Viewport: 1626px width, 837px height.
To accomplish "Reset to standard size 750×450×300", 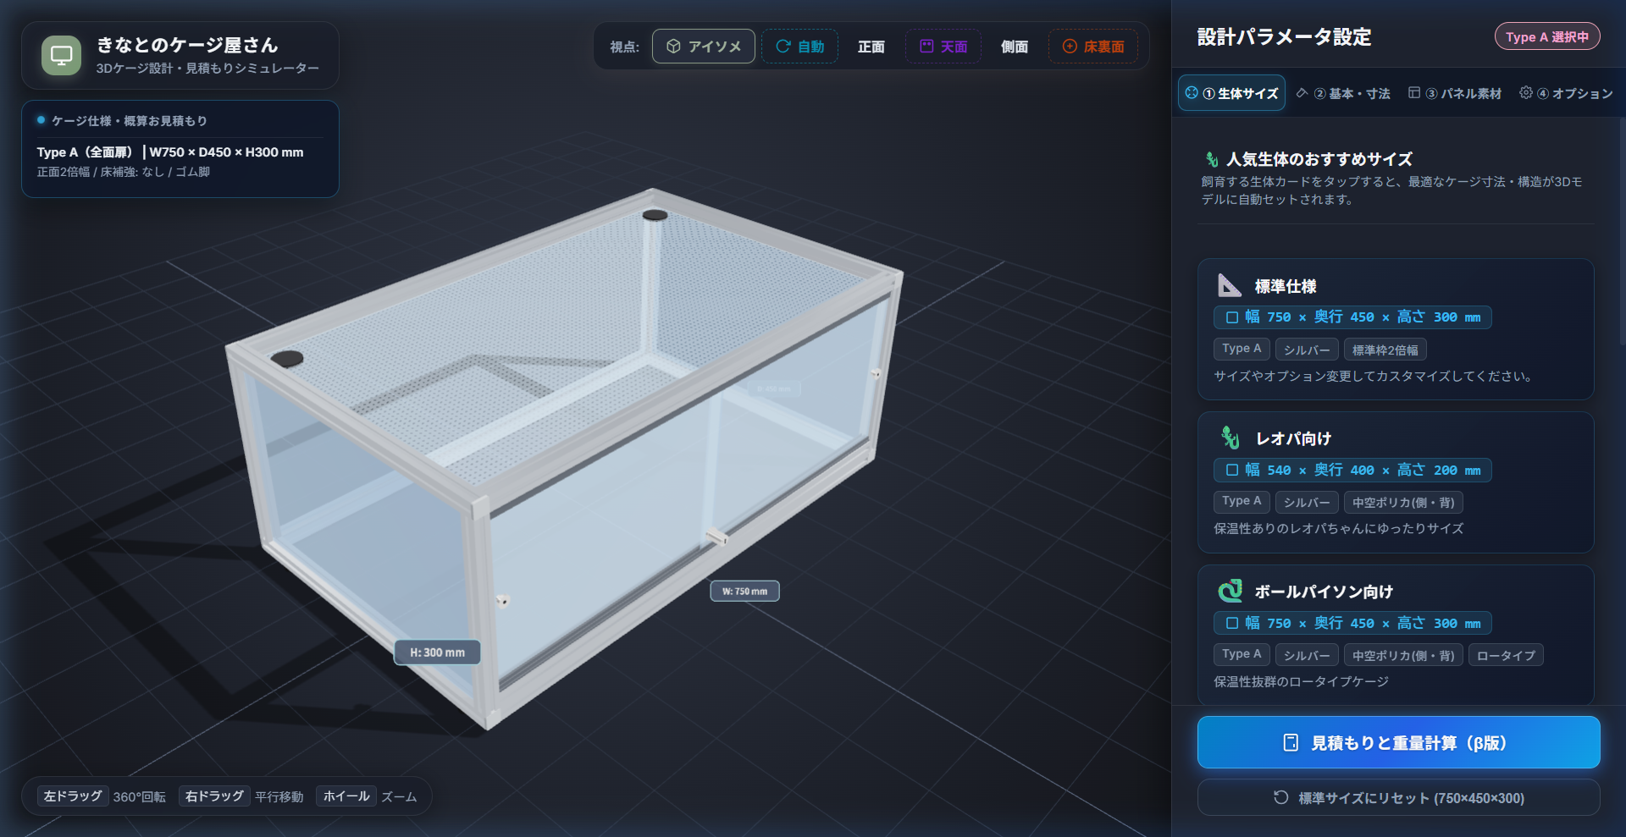I will (x=1398, y=797).
